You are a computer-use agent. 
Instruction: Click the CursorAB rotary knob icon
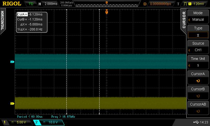pos(198,111)
